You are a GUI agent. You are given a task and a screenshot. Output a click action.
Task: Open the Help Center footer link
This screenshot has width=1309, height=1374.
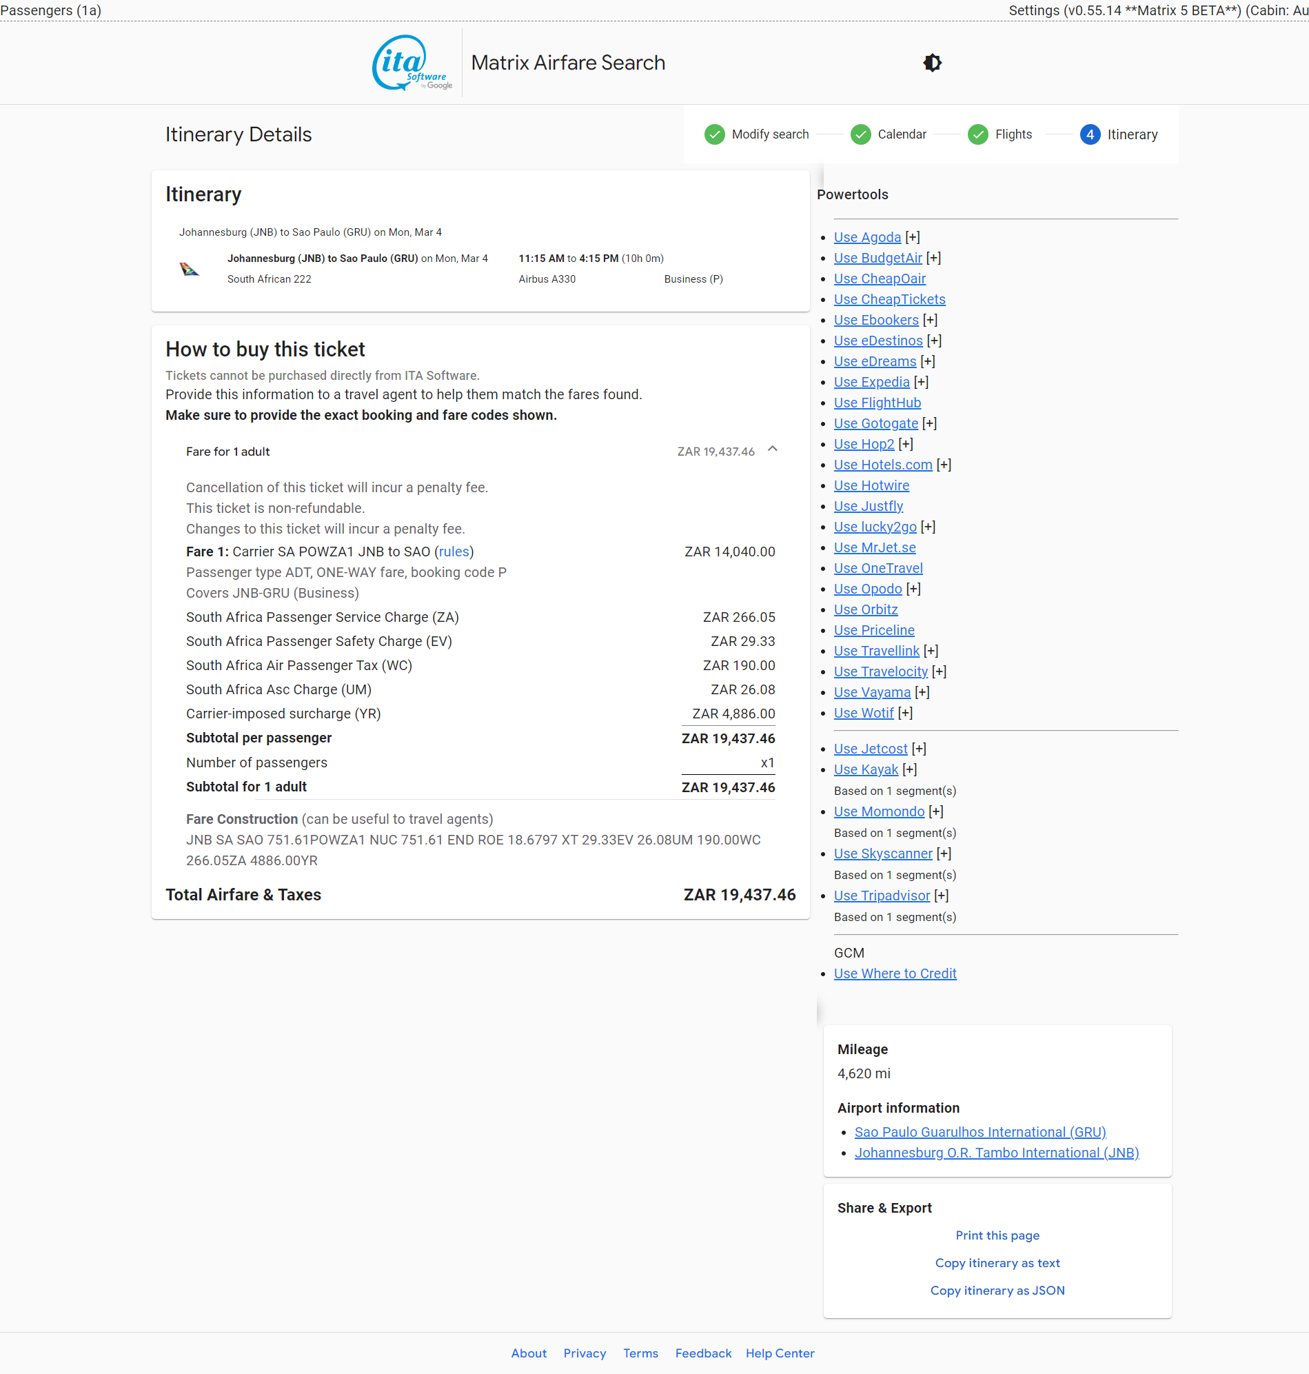click(780, 1353)
